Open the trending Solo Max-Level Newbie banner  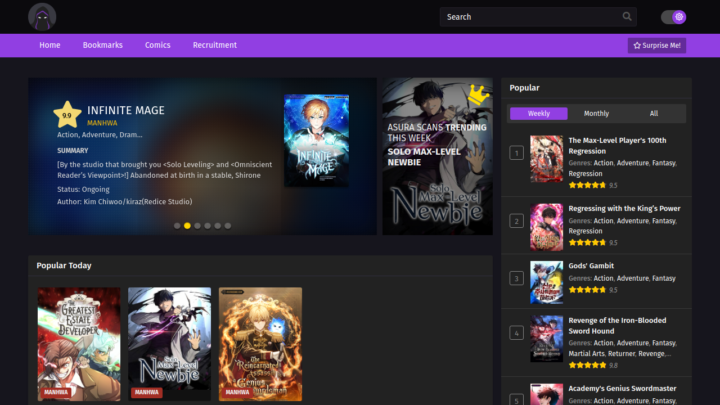click(438, 156)
